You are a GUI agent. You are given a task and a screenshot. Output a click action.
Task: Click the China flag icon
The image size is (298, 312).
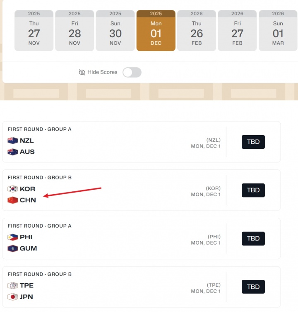13,200
